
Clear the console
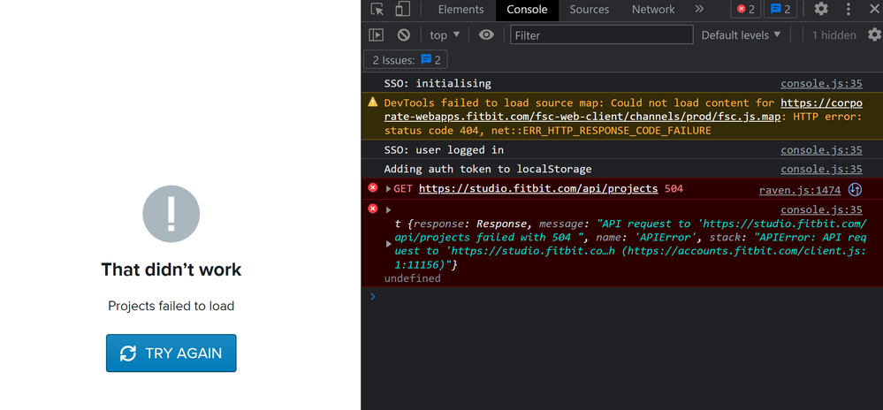403,35
